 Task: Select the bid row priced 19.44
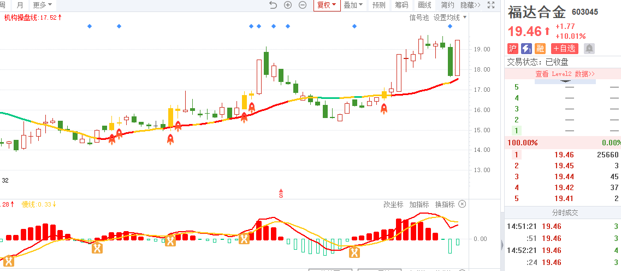click(563, 176)
